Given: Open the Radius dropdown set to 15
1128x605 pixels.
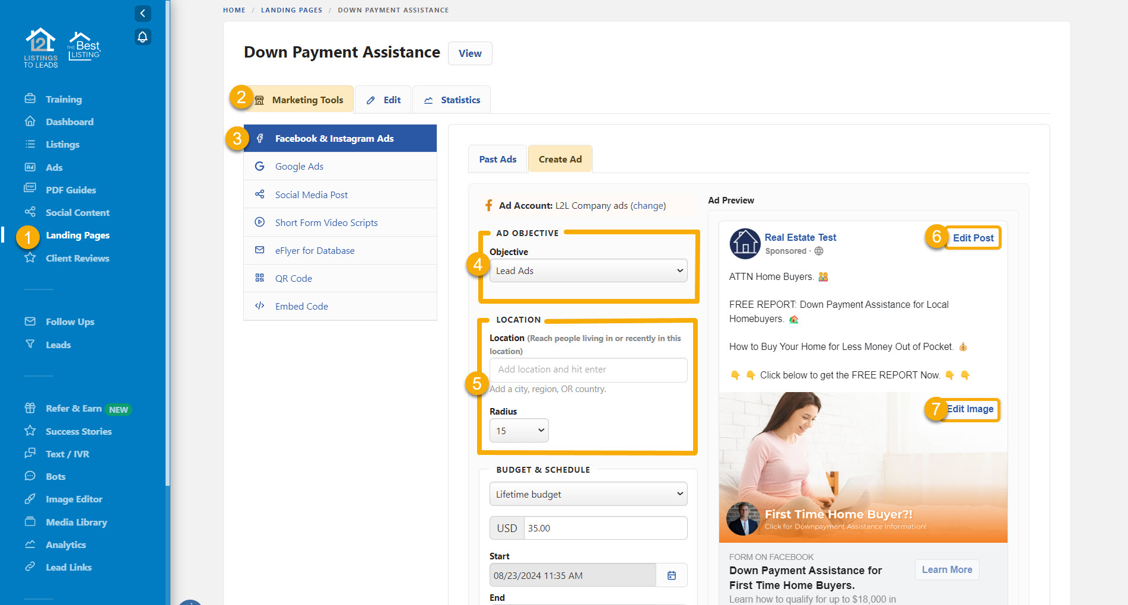Looking at the screenshot, I should pos(519,431).
